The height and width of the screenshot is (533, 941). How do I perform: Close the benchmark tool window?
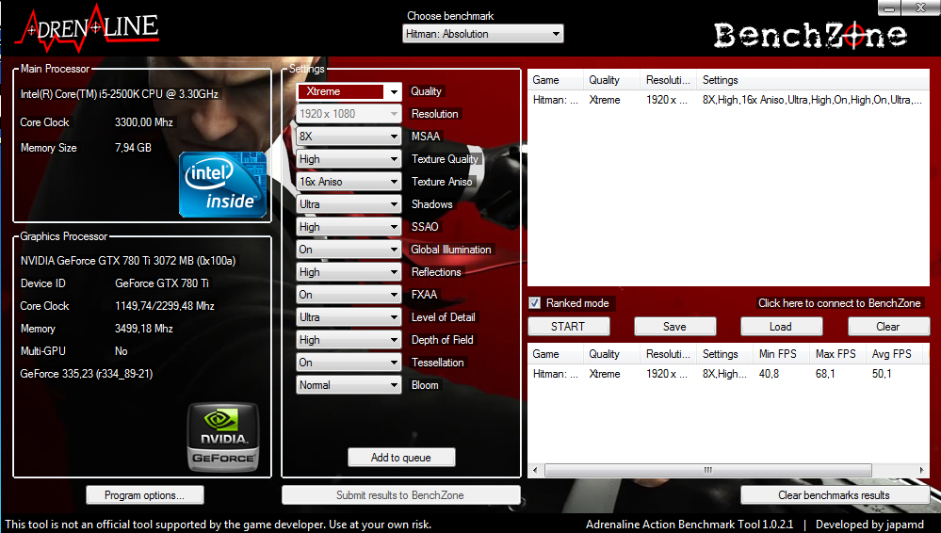tap(920, 8)
